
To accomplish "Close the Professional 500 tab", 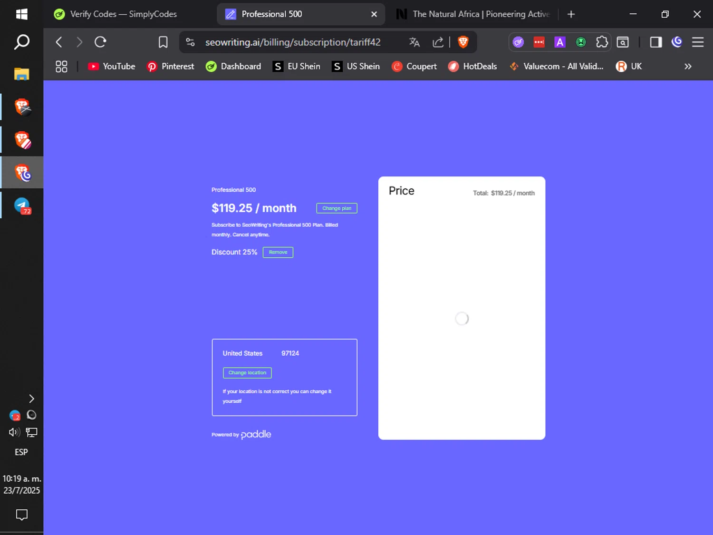I will pyautogui.click(x=374, y=14).
